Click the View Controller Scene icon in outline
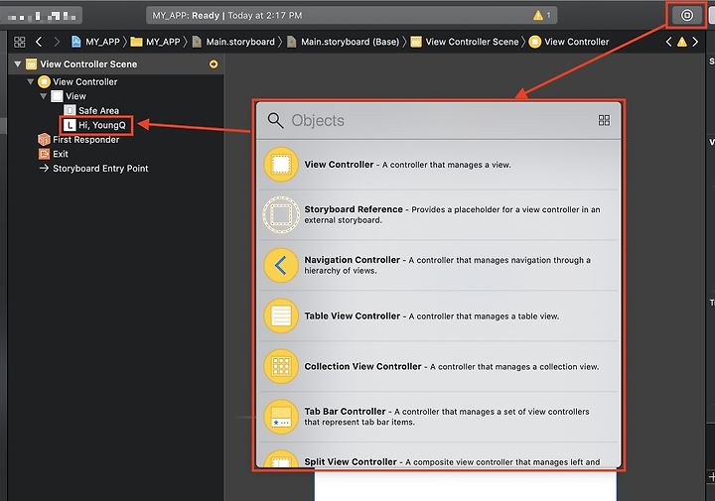The image size is (715, 501). [31, 64]
